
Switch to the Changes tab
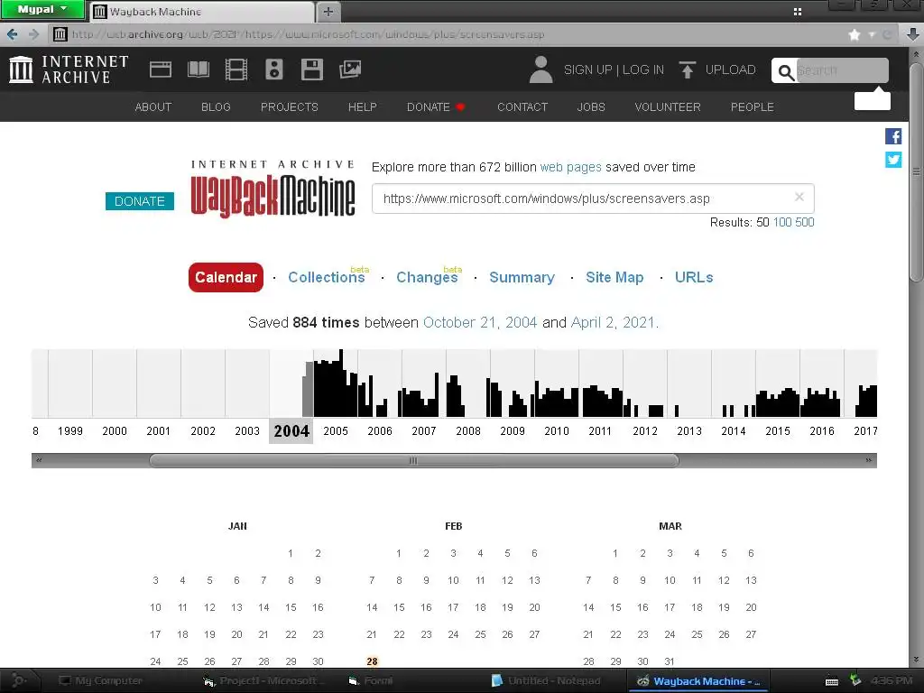427,277
